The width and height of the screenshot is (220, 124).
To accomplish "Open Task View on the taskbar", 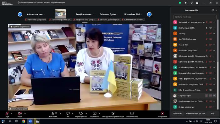I will click(x=17, y=121).
